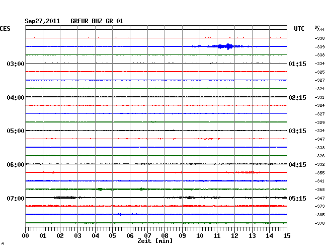This screenshot has width=327, height=249.
Task: Click minute 00 on the time axis
Action: pyautogui.click(x=26, y=236)
